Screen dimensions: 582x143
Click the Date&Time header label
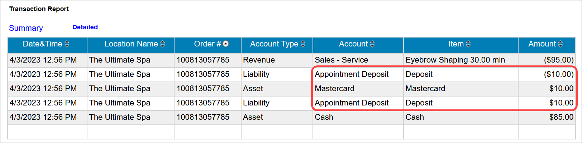point(43,44)
